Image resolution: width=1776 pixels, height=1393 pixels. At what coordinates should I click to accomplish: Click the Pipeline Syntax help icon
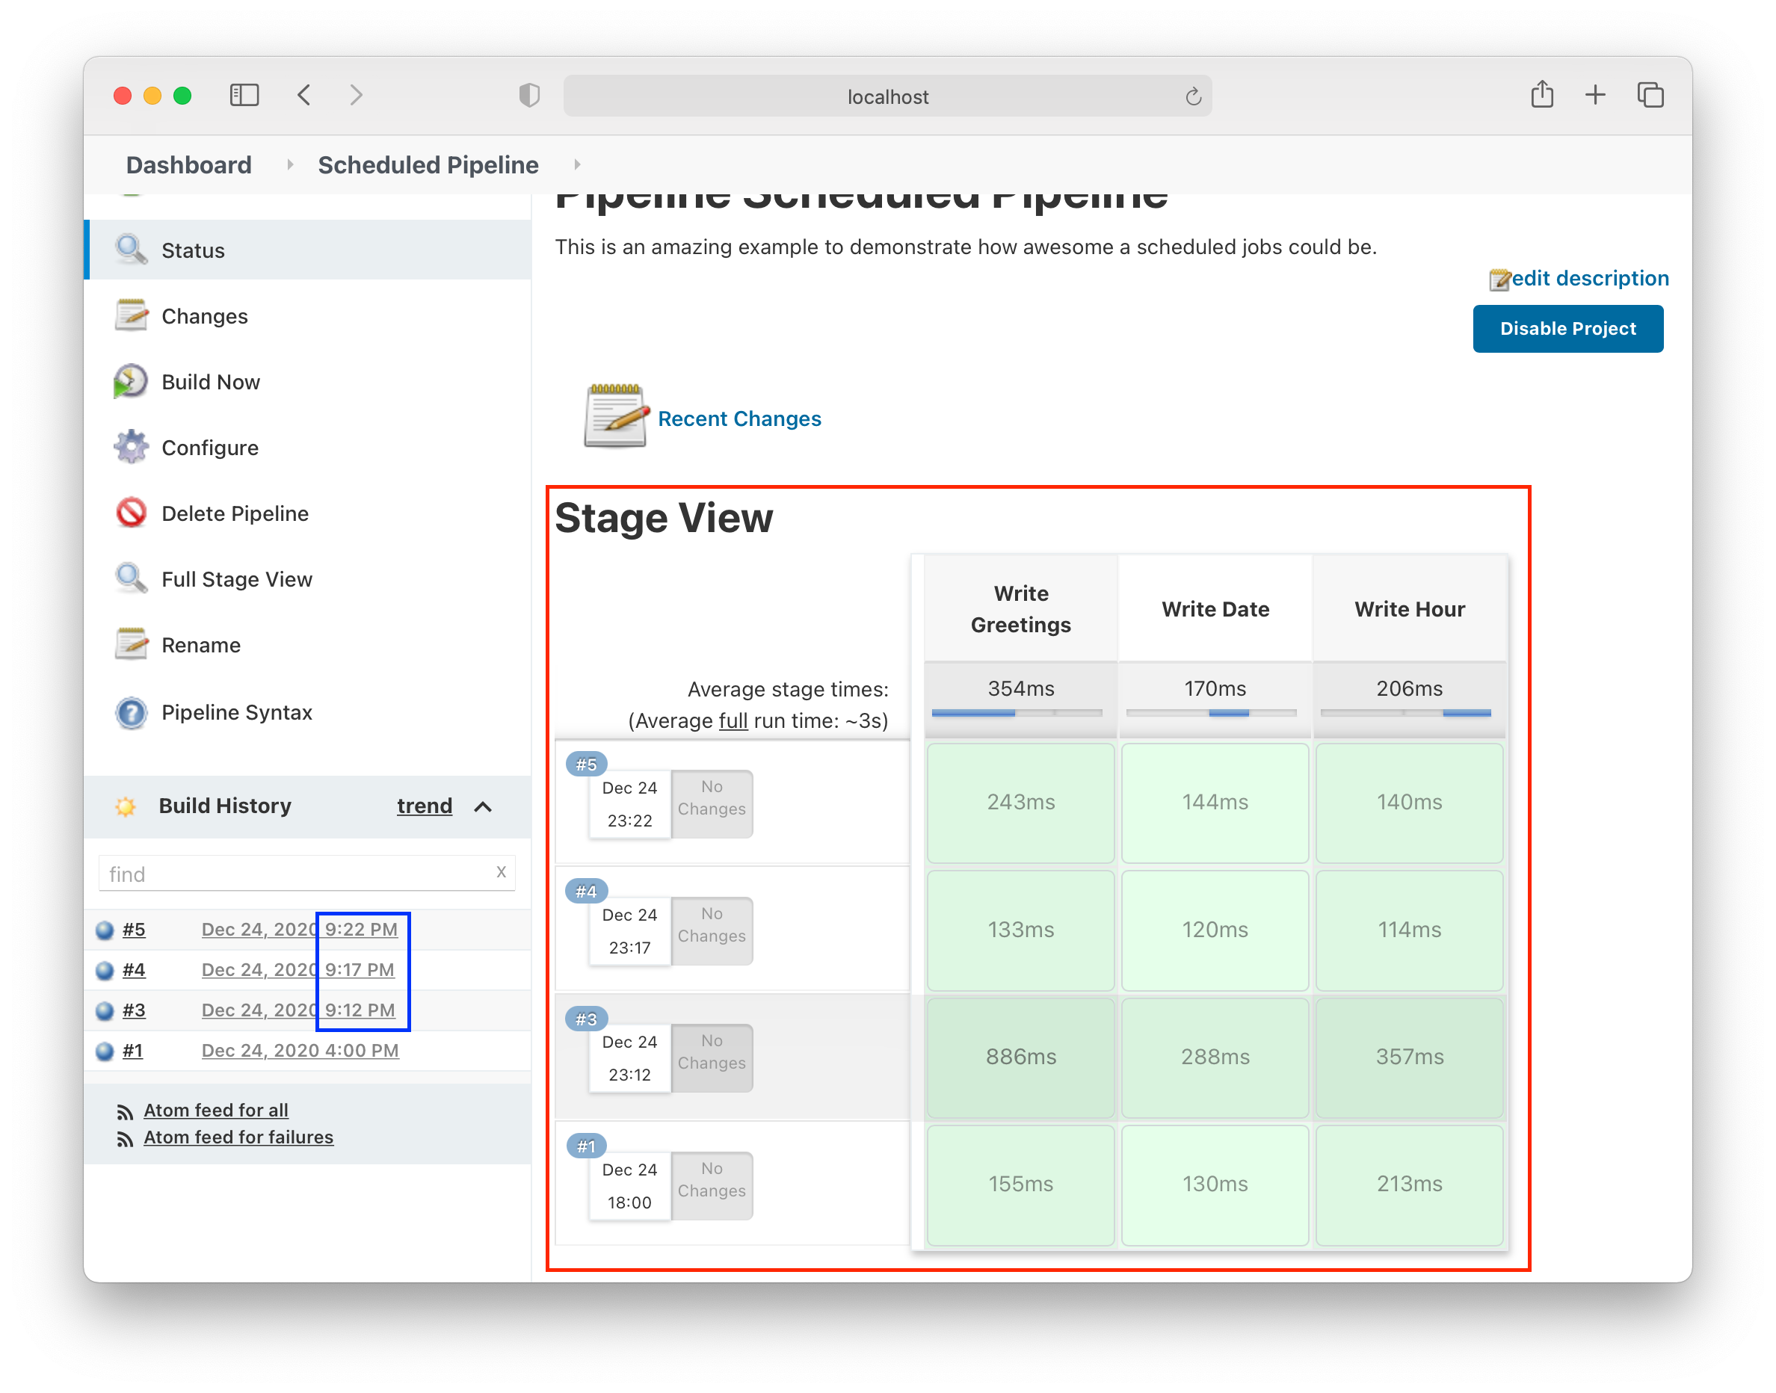tap(131, 713)
